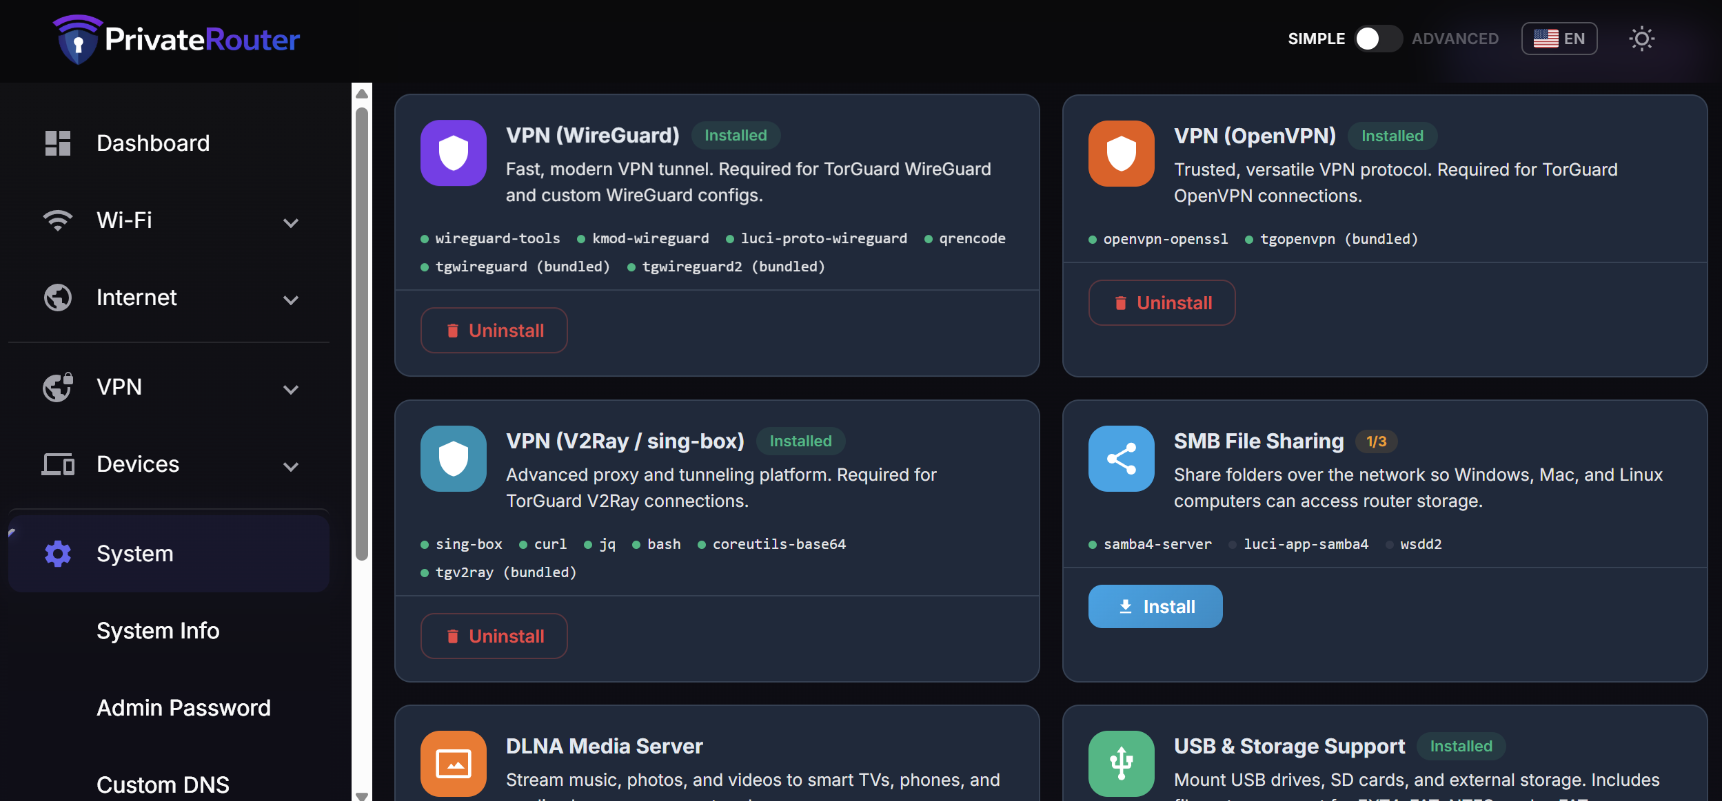The width and height of the screenshot is (1722, 801).
Task: Click the WireGuard Installed badge
Action: [x=736, y=136]
